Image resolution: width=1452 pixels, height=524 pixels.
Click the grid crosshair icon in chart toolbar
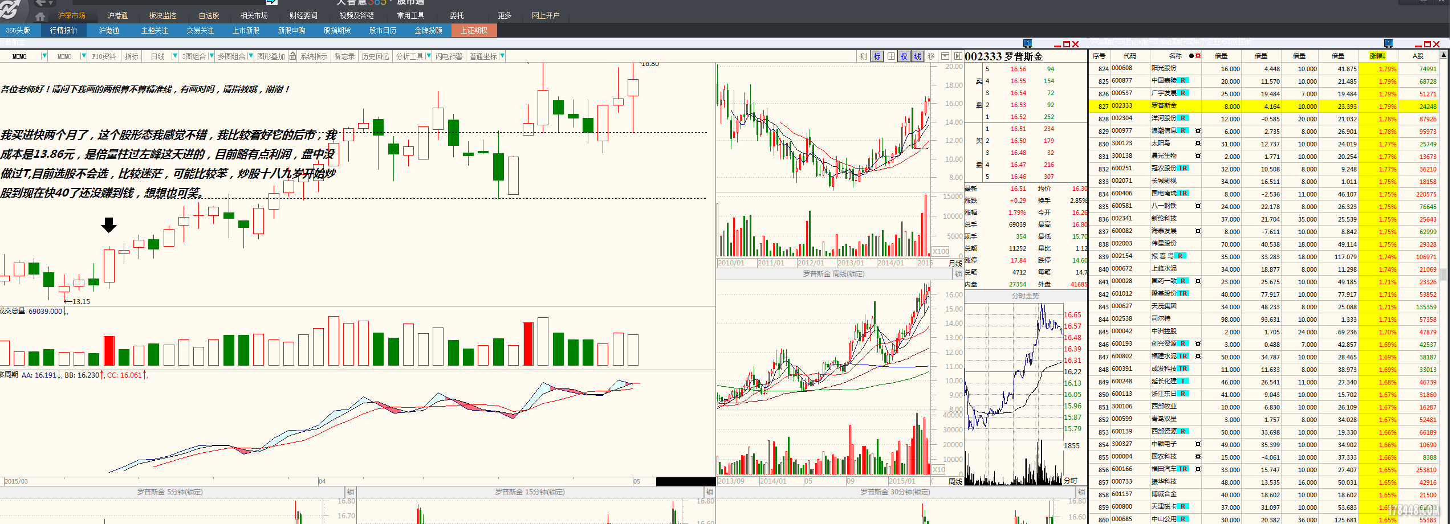click(891, 56)
